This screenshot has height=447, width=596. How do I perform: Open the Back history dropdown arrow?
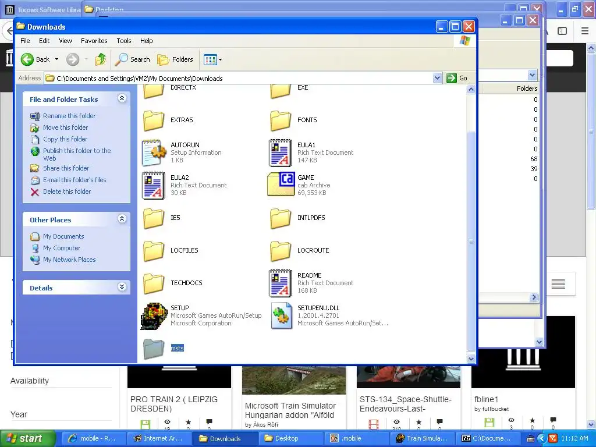(x=56, y=59)
